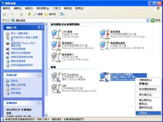Viewport: 163px width, 122px height.
Task: Click the 刪除這個連線 task icon
Action: coord(8,61)
